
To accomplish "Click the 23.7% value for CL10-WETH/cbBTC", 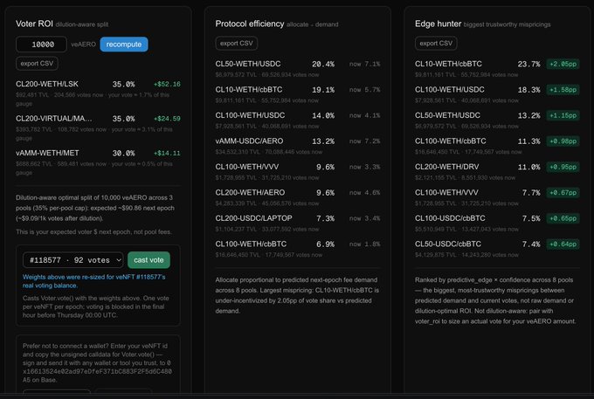I will (528, 64).
